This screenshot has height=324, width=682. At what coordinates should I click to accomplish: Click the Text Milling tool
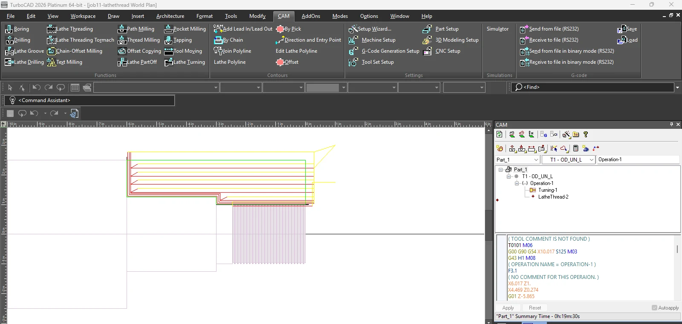click(64, 62)
